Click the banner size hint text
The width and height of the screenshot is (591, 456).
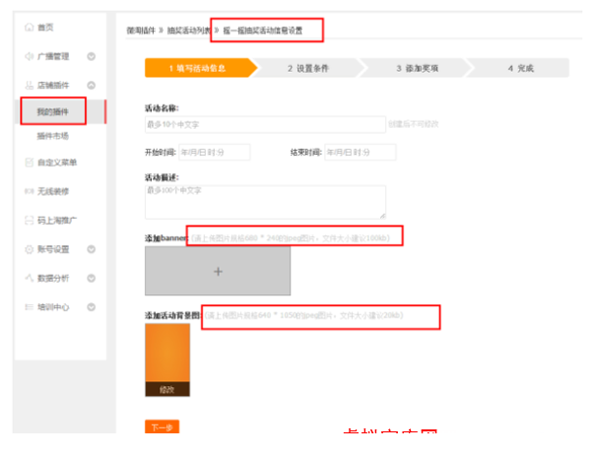click(291, 238)
